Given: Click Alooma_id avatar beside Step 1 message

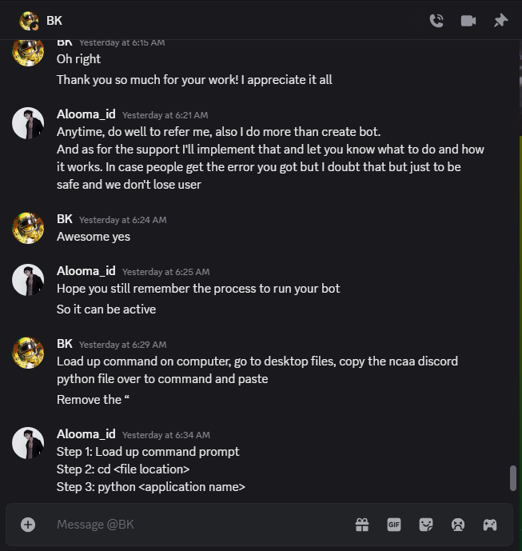Looking at the screenshot, I should 28,442.
